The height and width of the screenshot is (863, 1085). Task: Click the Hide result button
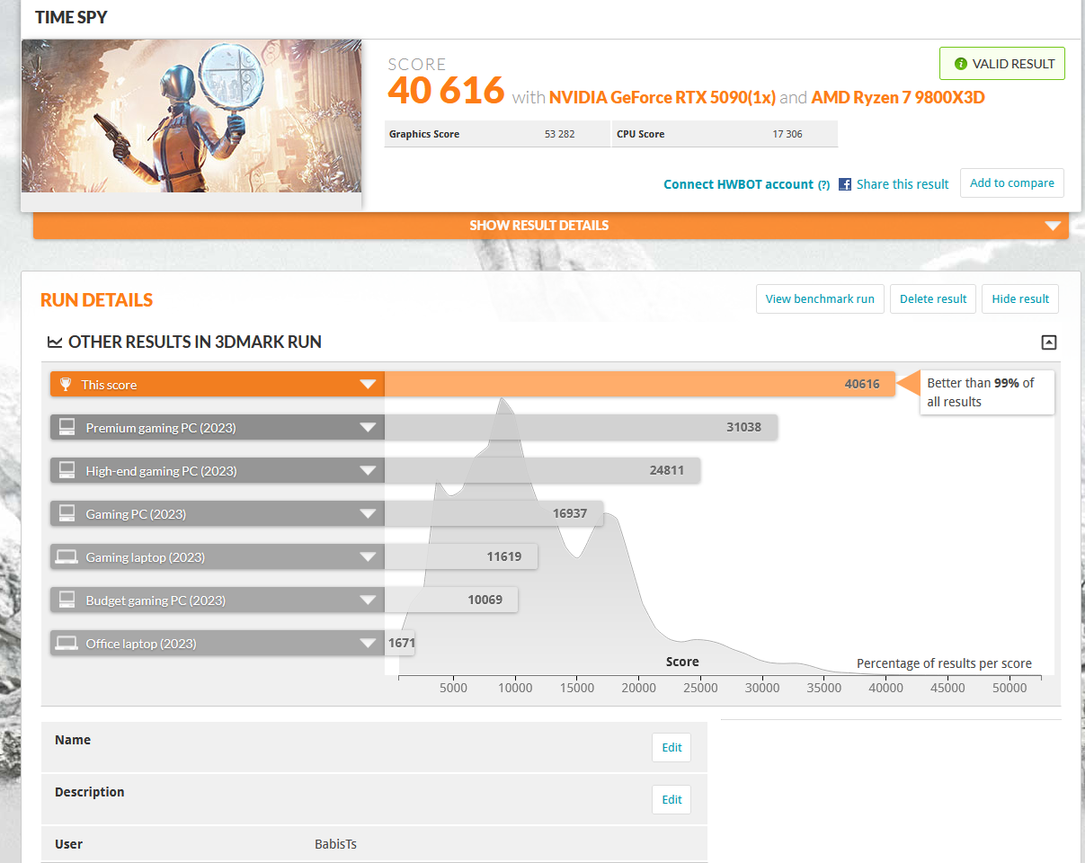(x=1020, y=299)
